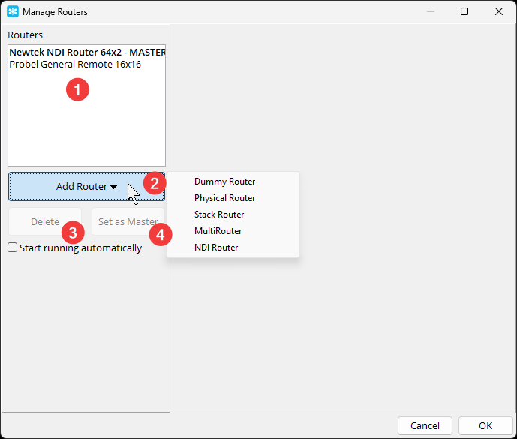Click the Set as Master button
Viewport: 517px width, 439px height.
(128, 221)
